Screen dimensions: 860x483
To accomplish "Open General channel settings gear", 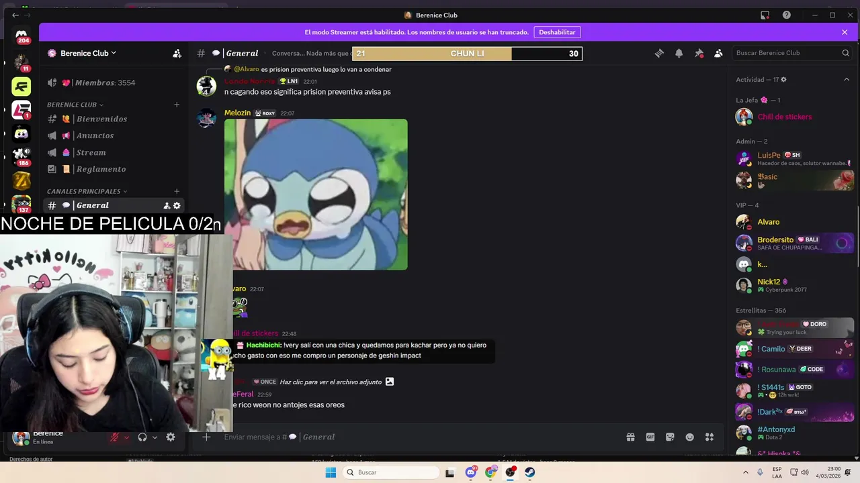I will click(x=177, y=205).
